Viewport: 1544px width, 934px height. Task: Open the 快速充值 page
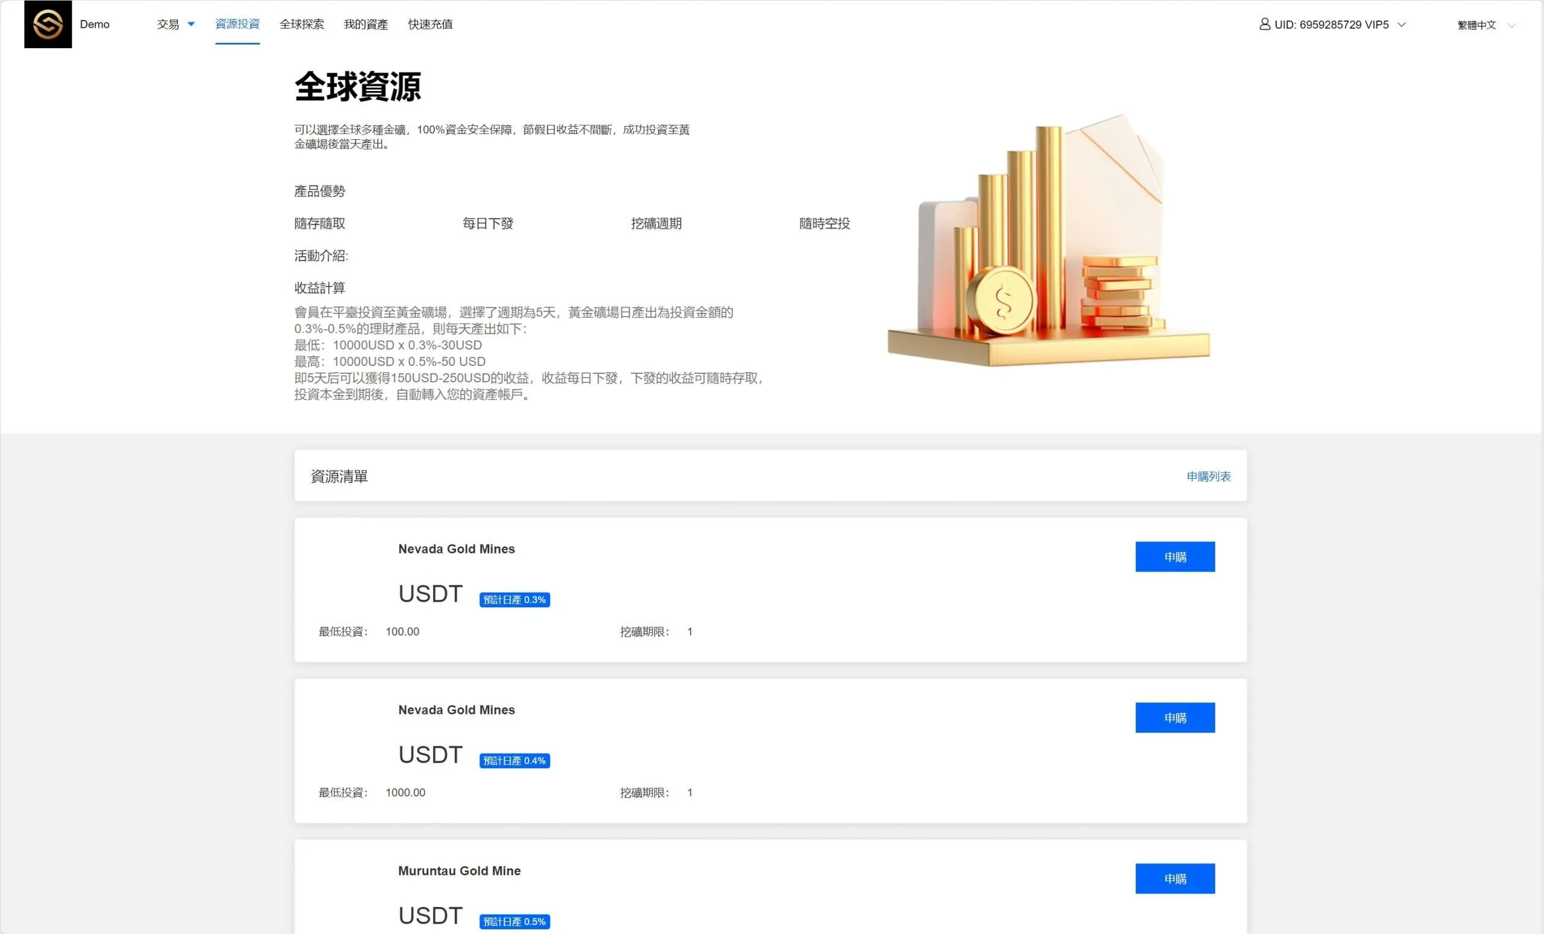tap(430, 25)
